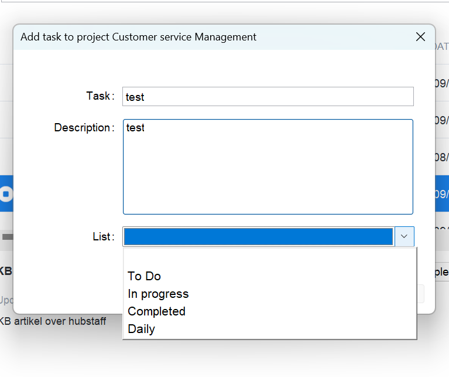Click the Task name input field
This screenshot has height=377, width=449.
click(268, 97)
